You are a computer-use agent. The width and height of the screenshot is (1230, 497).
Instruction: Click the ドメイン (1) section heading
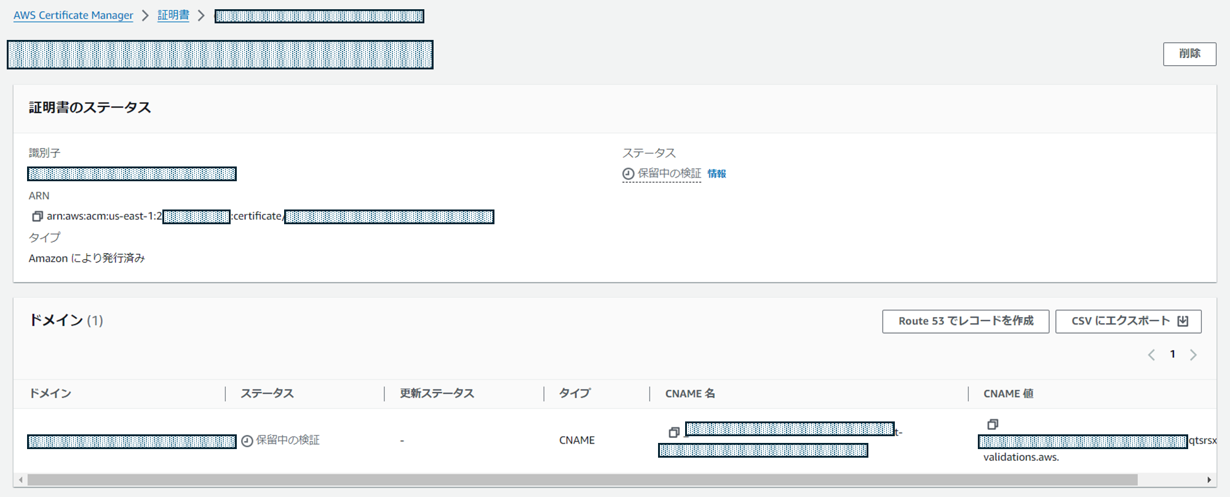[66, 321]
